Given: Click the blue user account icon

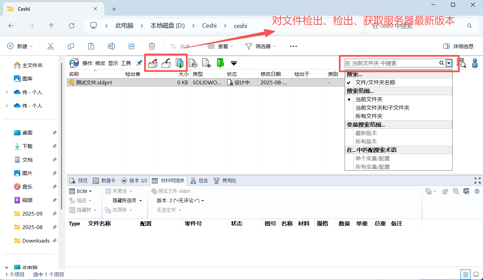Looking at the screenshot, I should coord(475,63).
